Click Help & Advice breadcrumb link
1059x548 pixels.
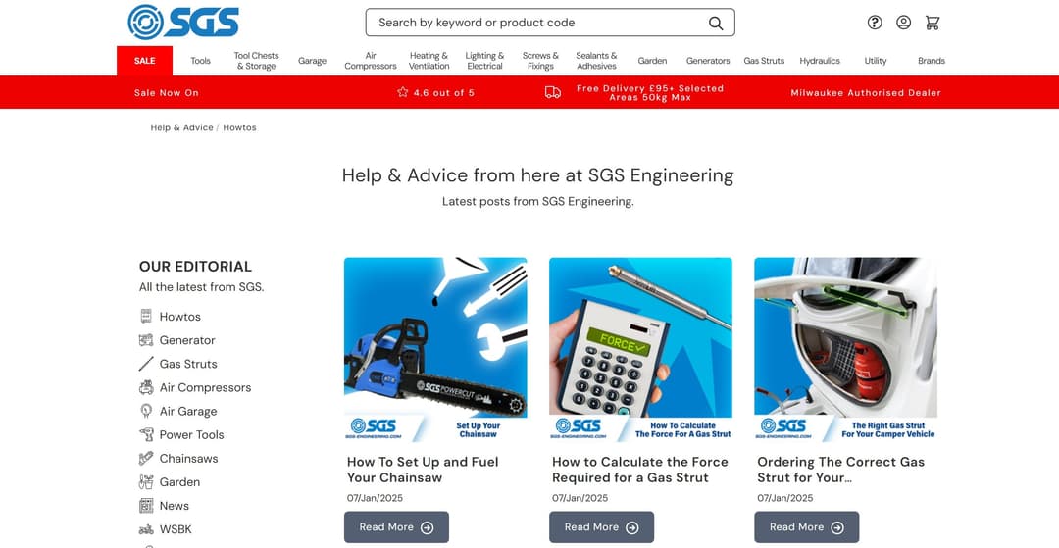point(181,127)
